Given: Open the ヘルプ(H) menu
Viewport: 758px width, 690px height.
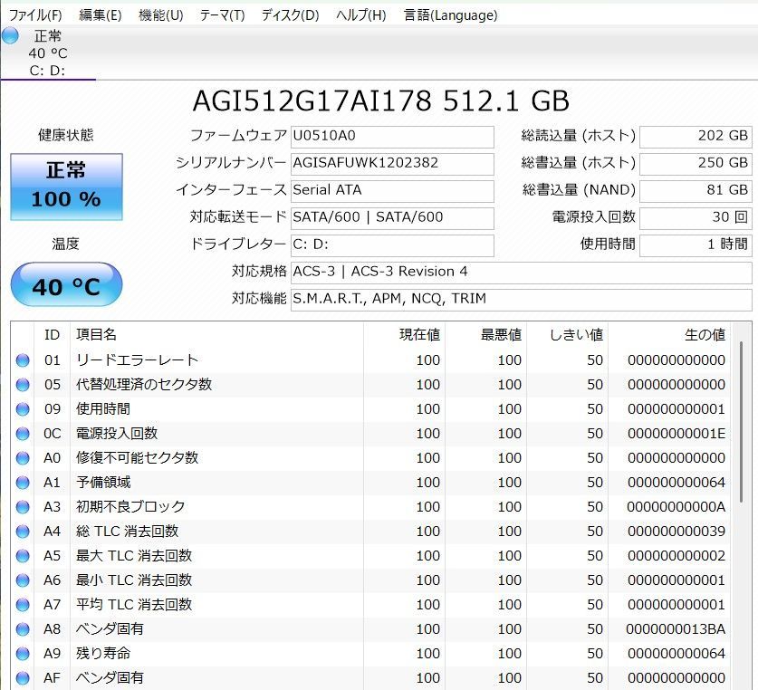Looking at the screenshot, I should (361, 15).
